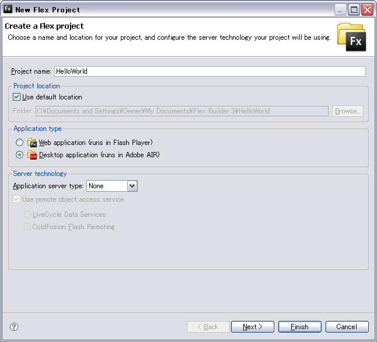The image size is (377, 342).
Task: Click the 'Create a Flex project' heading
Action: pos(44,26)
